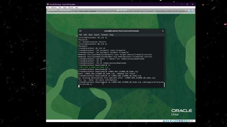The width and height of the screenshot is (227, 127).
Task: Click the 'mount -t vboxsf 21c' command line
Action: 111,59
